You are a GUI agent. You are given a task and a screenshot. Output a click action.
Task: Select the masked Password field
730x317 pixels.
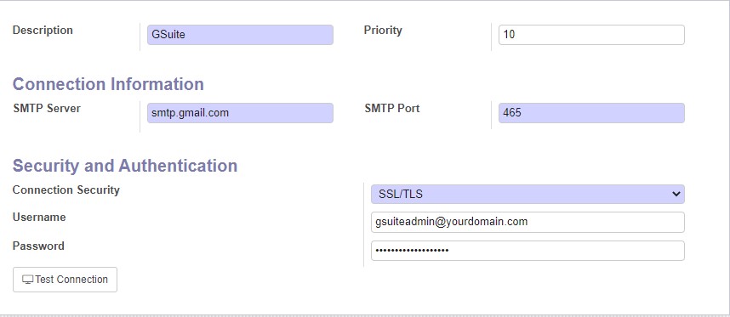(x=528, y=251)
